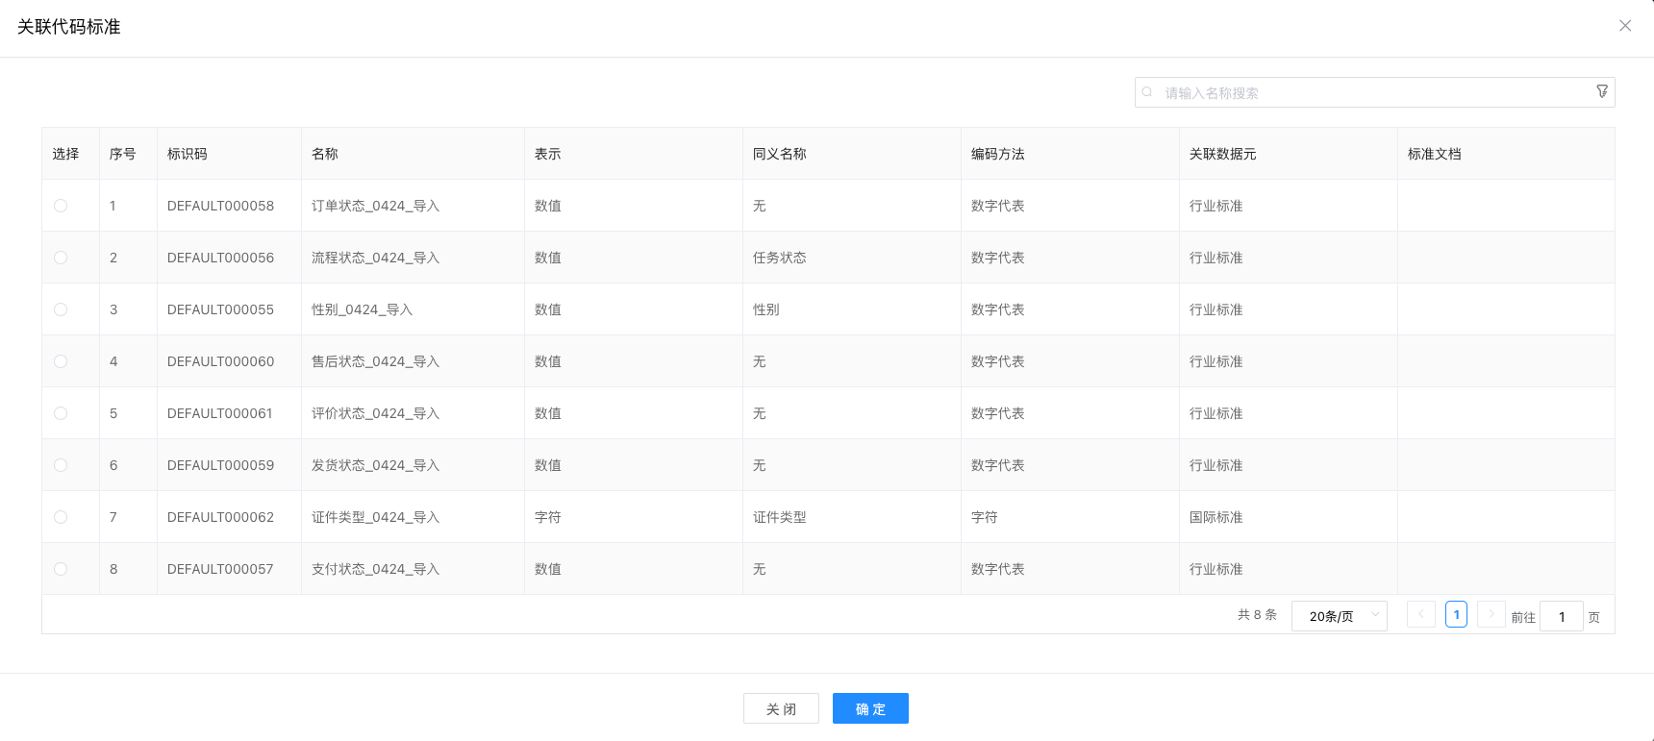The width and height of the screenshot is (1654, 741).
Task: Click the 确定 confirm button
Action: [870, 708]
